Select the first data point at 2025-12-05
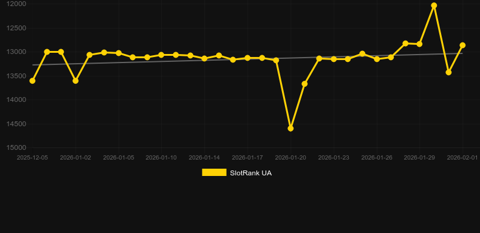 tap(32, 81)
